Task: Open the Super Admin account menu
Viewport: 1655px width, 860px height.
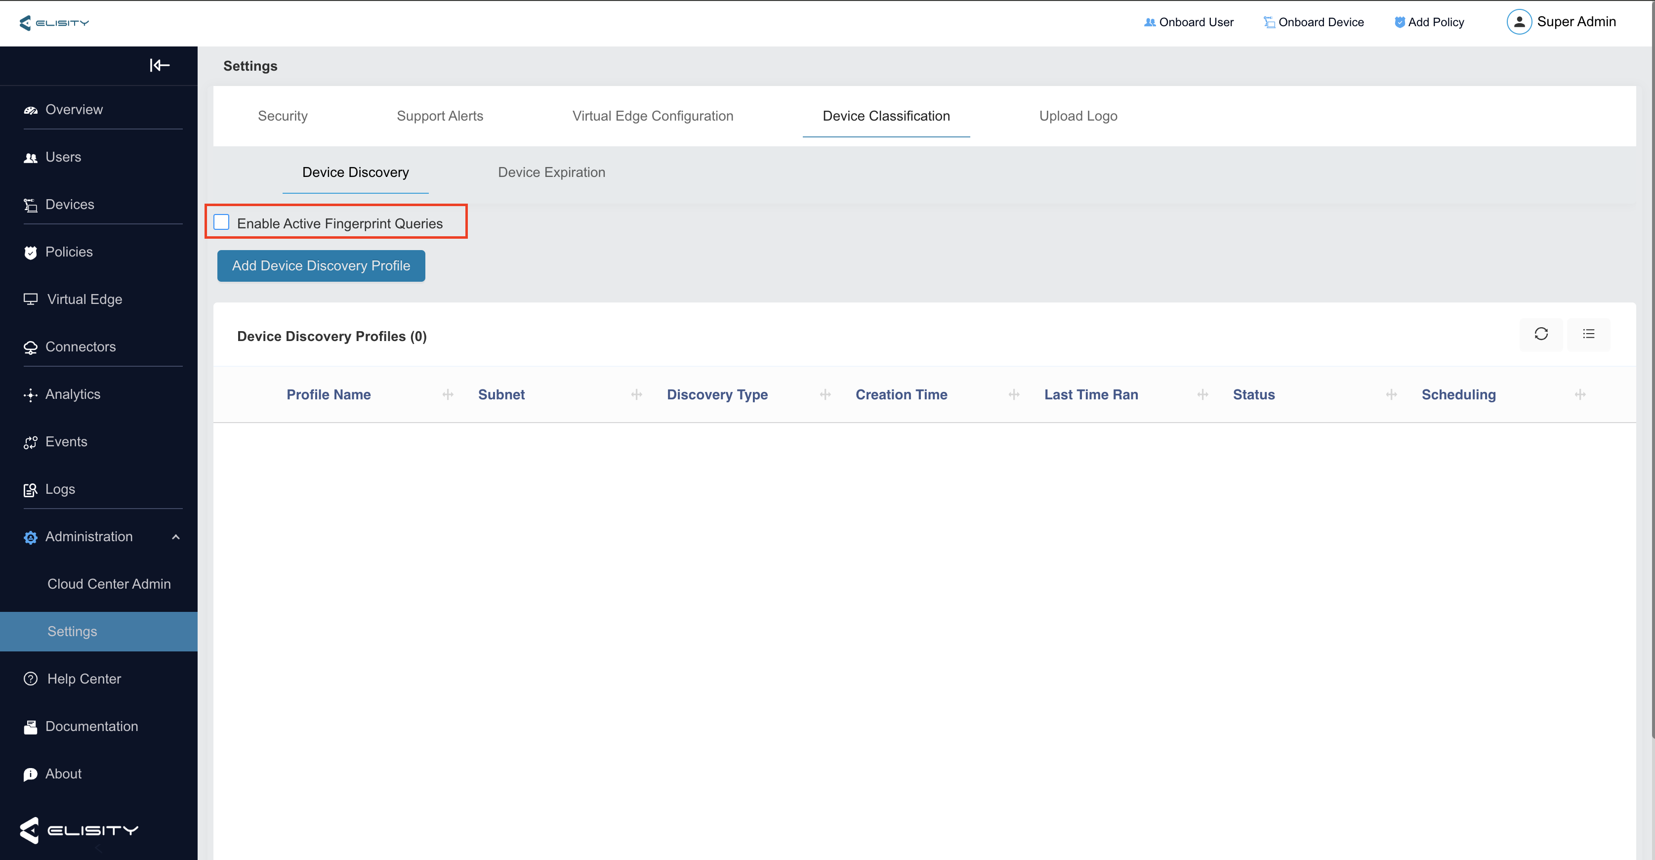Action: [x=1561, y=22]
